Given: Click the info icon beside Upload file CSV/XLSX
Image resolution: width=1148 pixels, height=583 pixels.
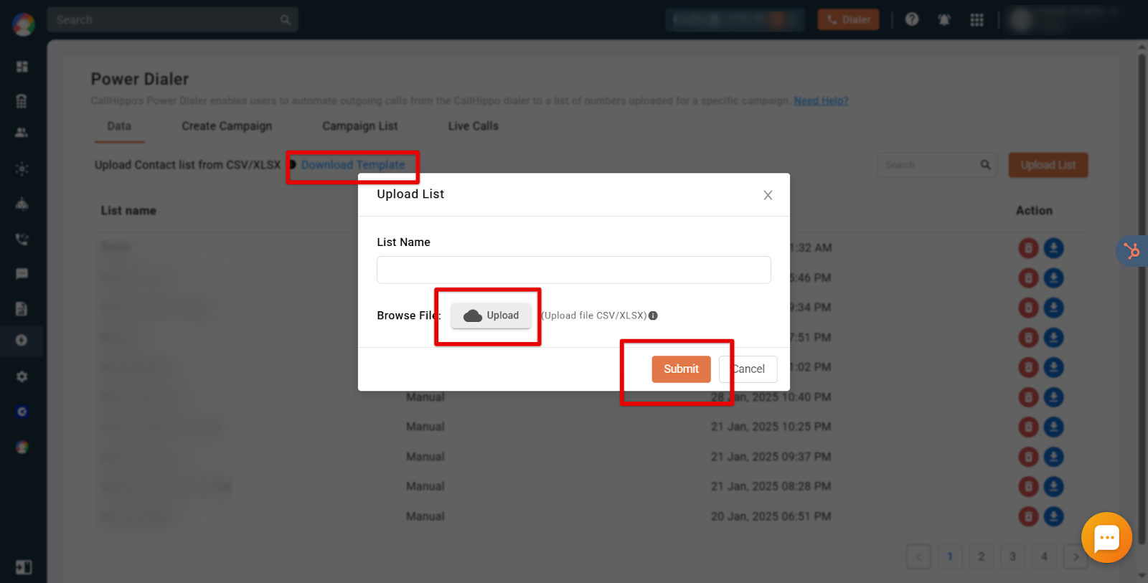Looking at the screenshot, I should click(x=653, y=316).
